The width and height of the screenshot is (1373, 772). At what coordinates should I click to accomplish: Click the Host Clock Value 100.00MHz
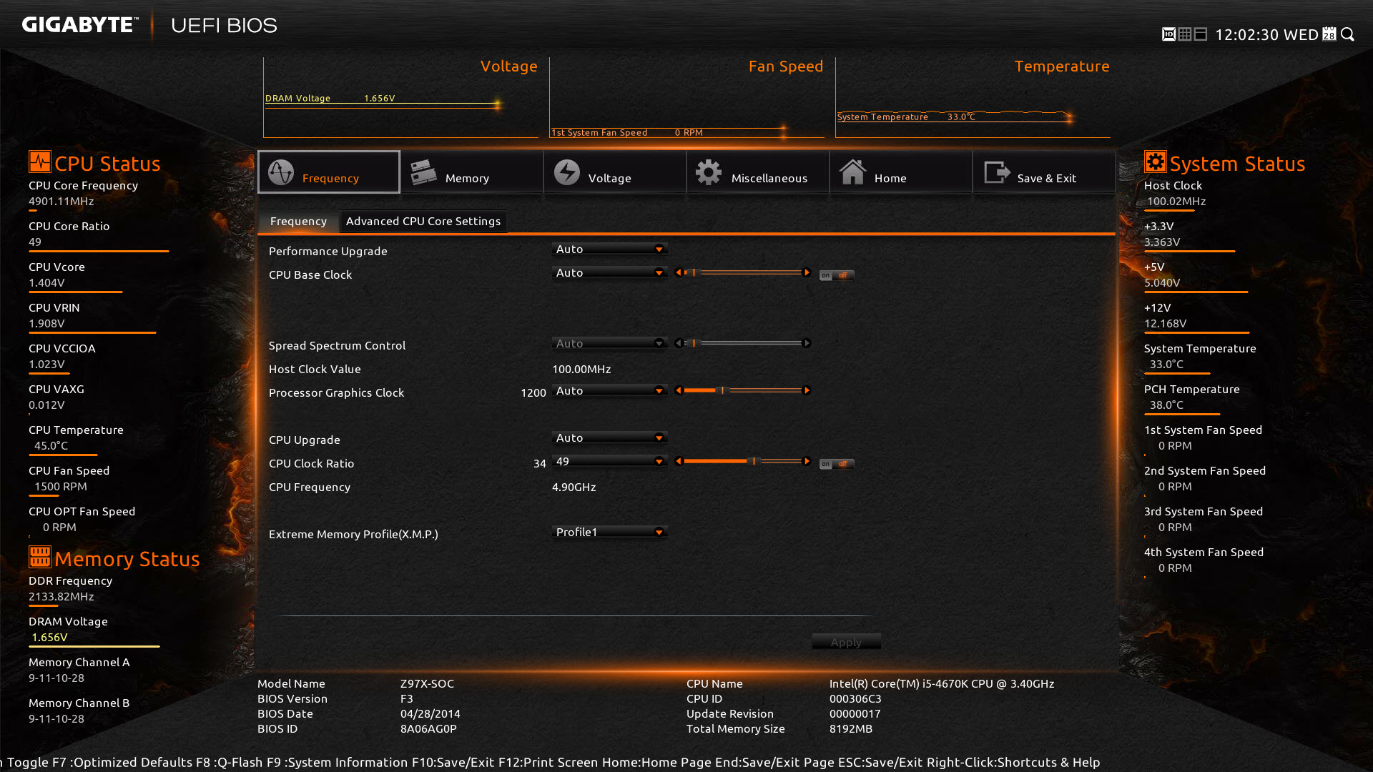(581, 370)
